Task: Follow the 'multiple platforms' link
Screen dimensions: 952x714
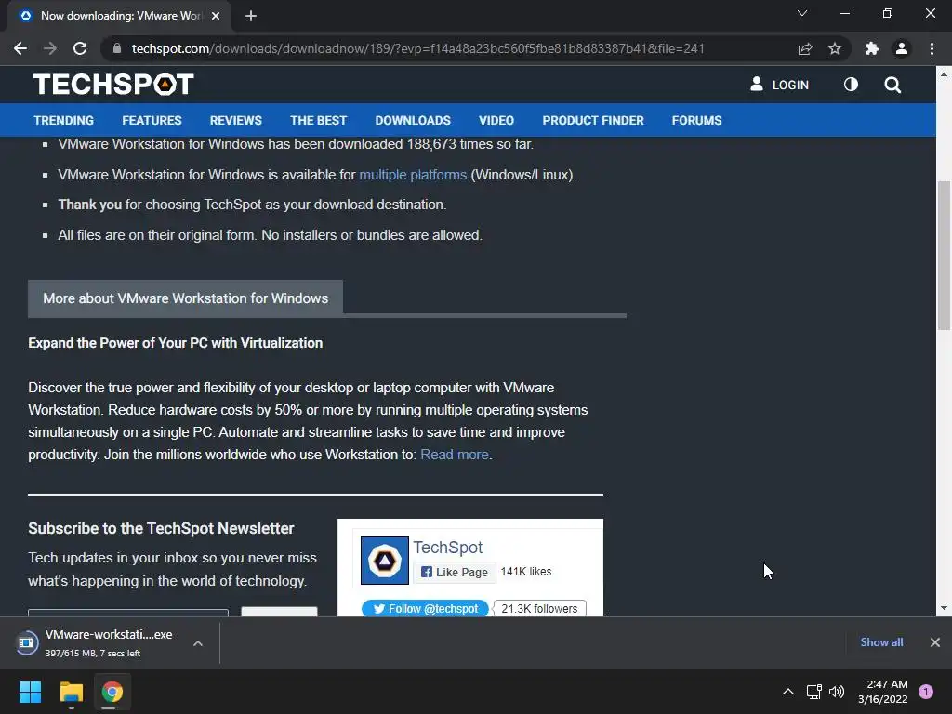Action: pos(413,175)
